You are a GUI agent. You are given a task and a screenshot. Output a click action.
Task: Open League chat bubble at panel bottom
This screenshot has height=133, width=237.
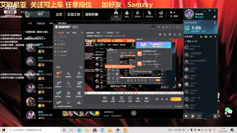pyautogui.click(x=186, y=116)
